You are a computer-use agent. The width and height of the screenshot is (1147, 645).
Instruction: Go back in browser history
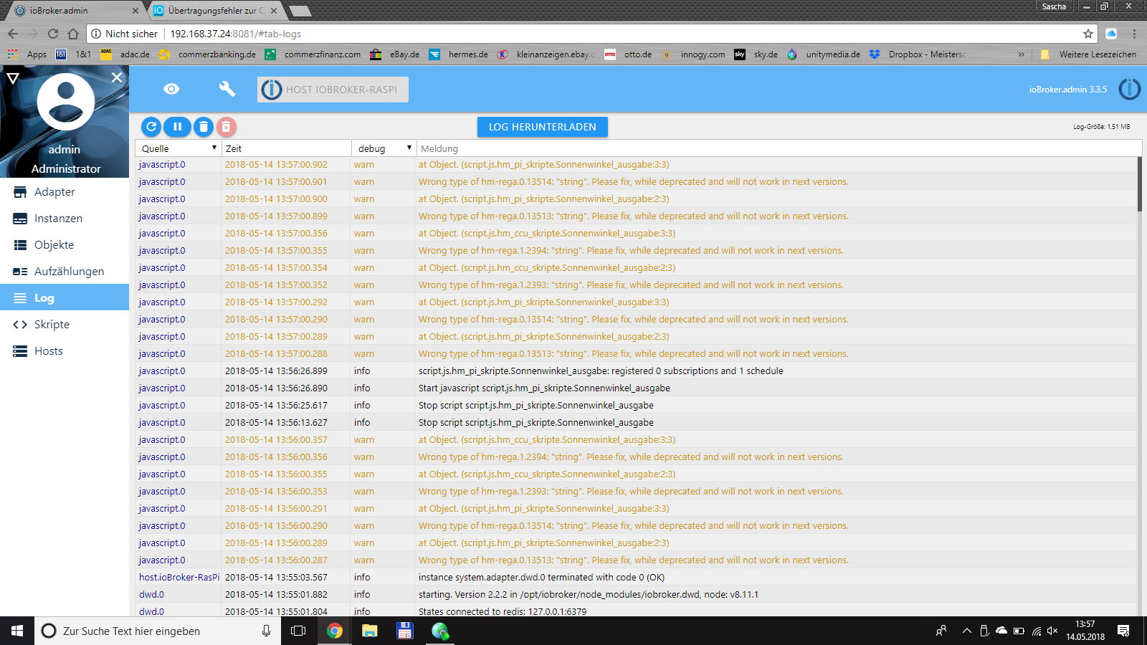point(13,34)
